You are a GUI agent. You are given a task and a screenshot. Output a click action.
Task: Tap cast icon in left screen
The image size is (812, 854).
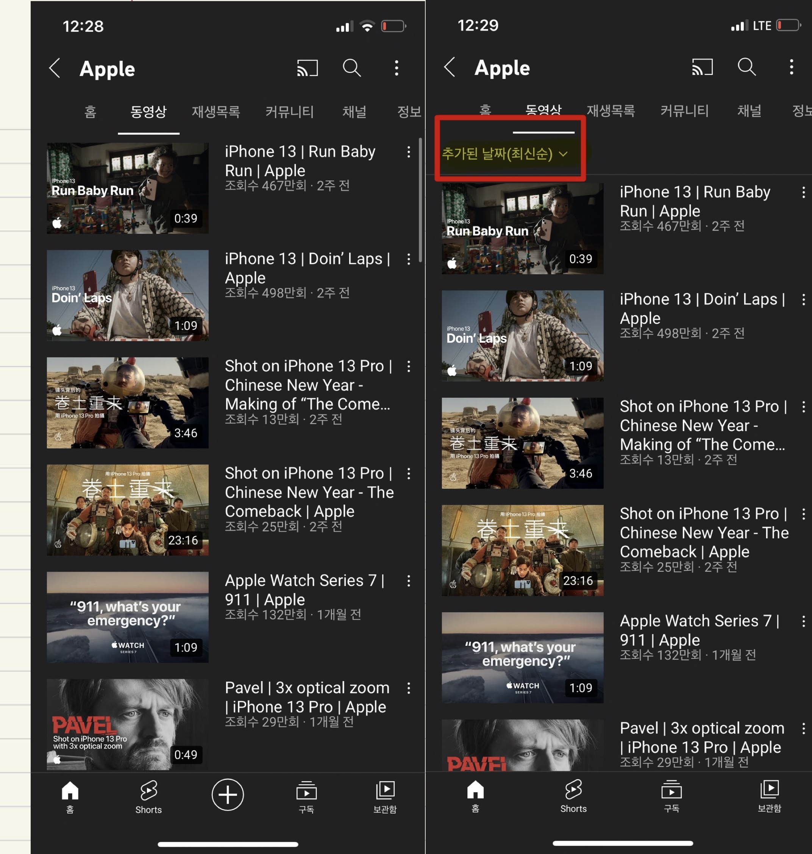click(307, 68)
